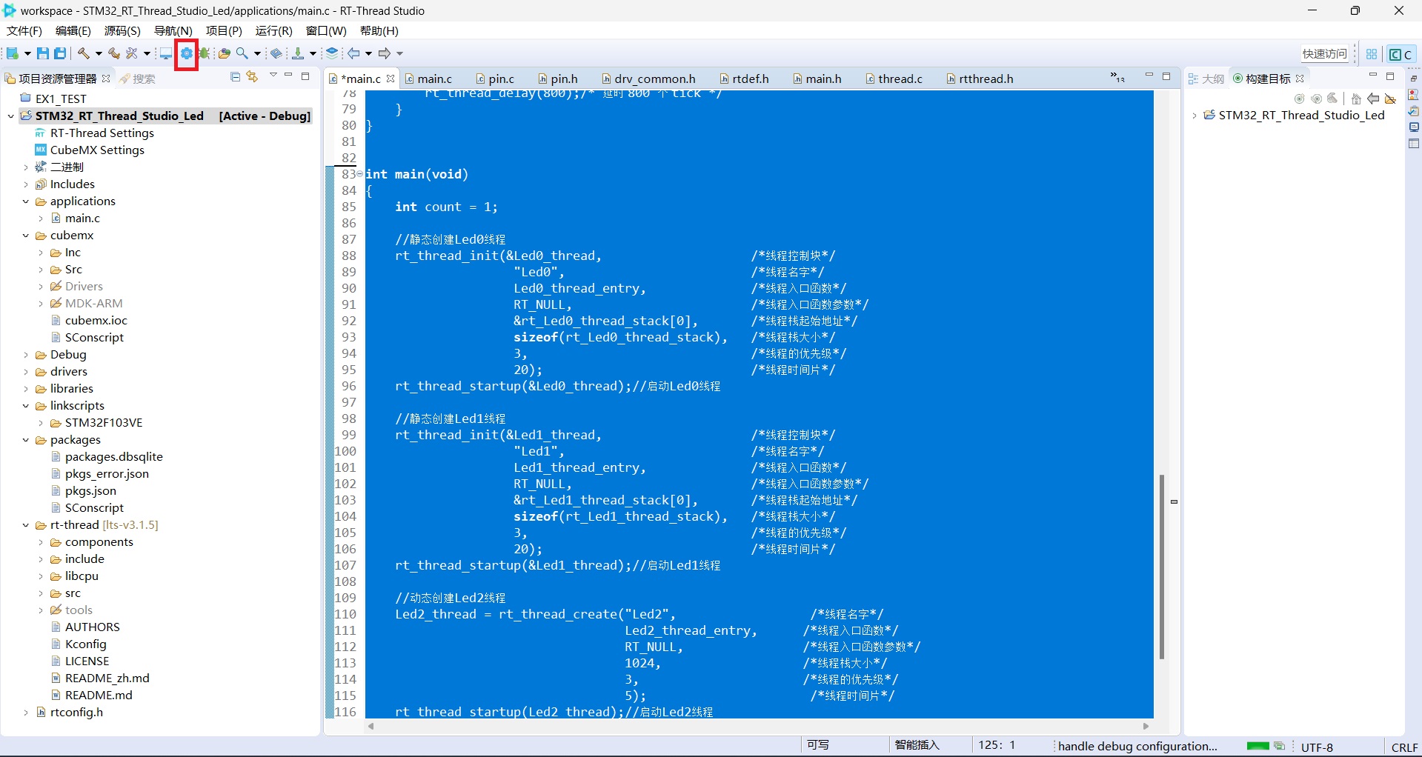Viewport: 1422px width, 757px height.
Task: Open the blue book toolbar icon
Action: pyautogui.click(x=276, y=53)
